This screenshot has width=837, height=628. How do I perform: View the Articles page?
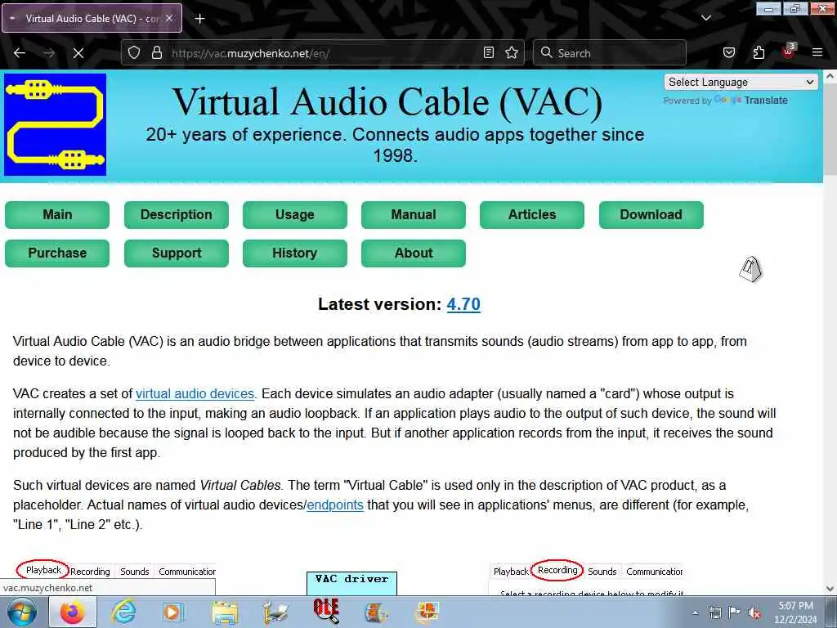tap(531, 215)
